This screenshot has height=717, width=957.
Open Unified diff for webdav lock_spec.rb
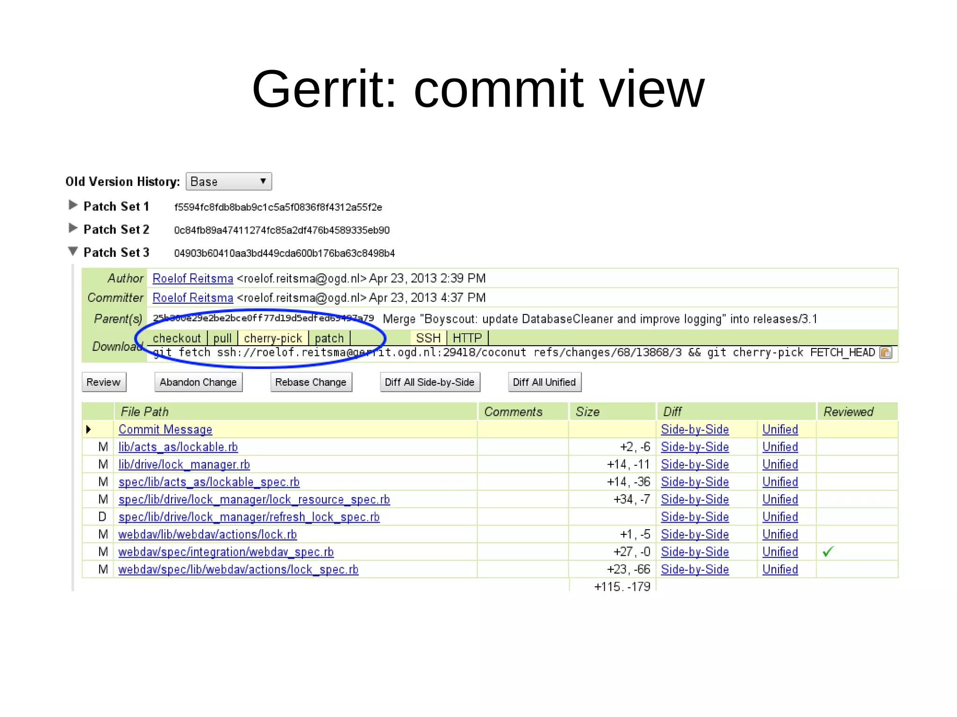click(780, 569)
